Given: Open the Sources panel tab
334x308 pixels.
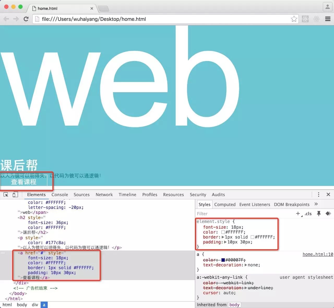Looking at the screenshot, I should 82,195.
